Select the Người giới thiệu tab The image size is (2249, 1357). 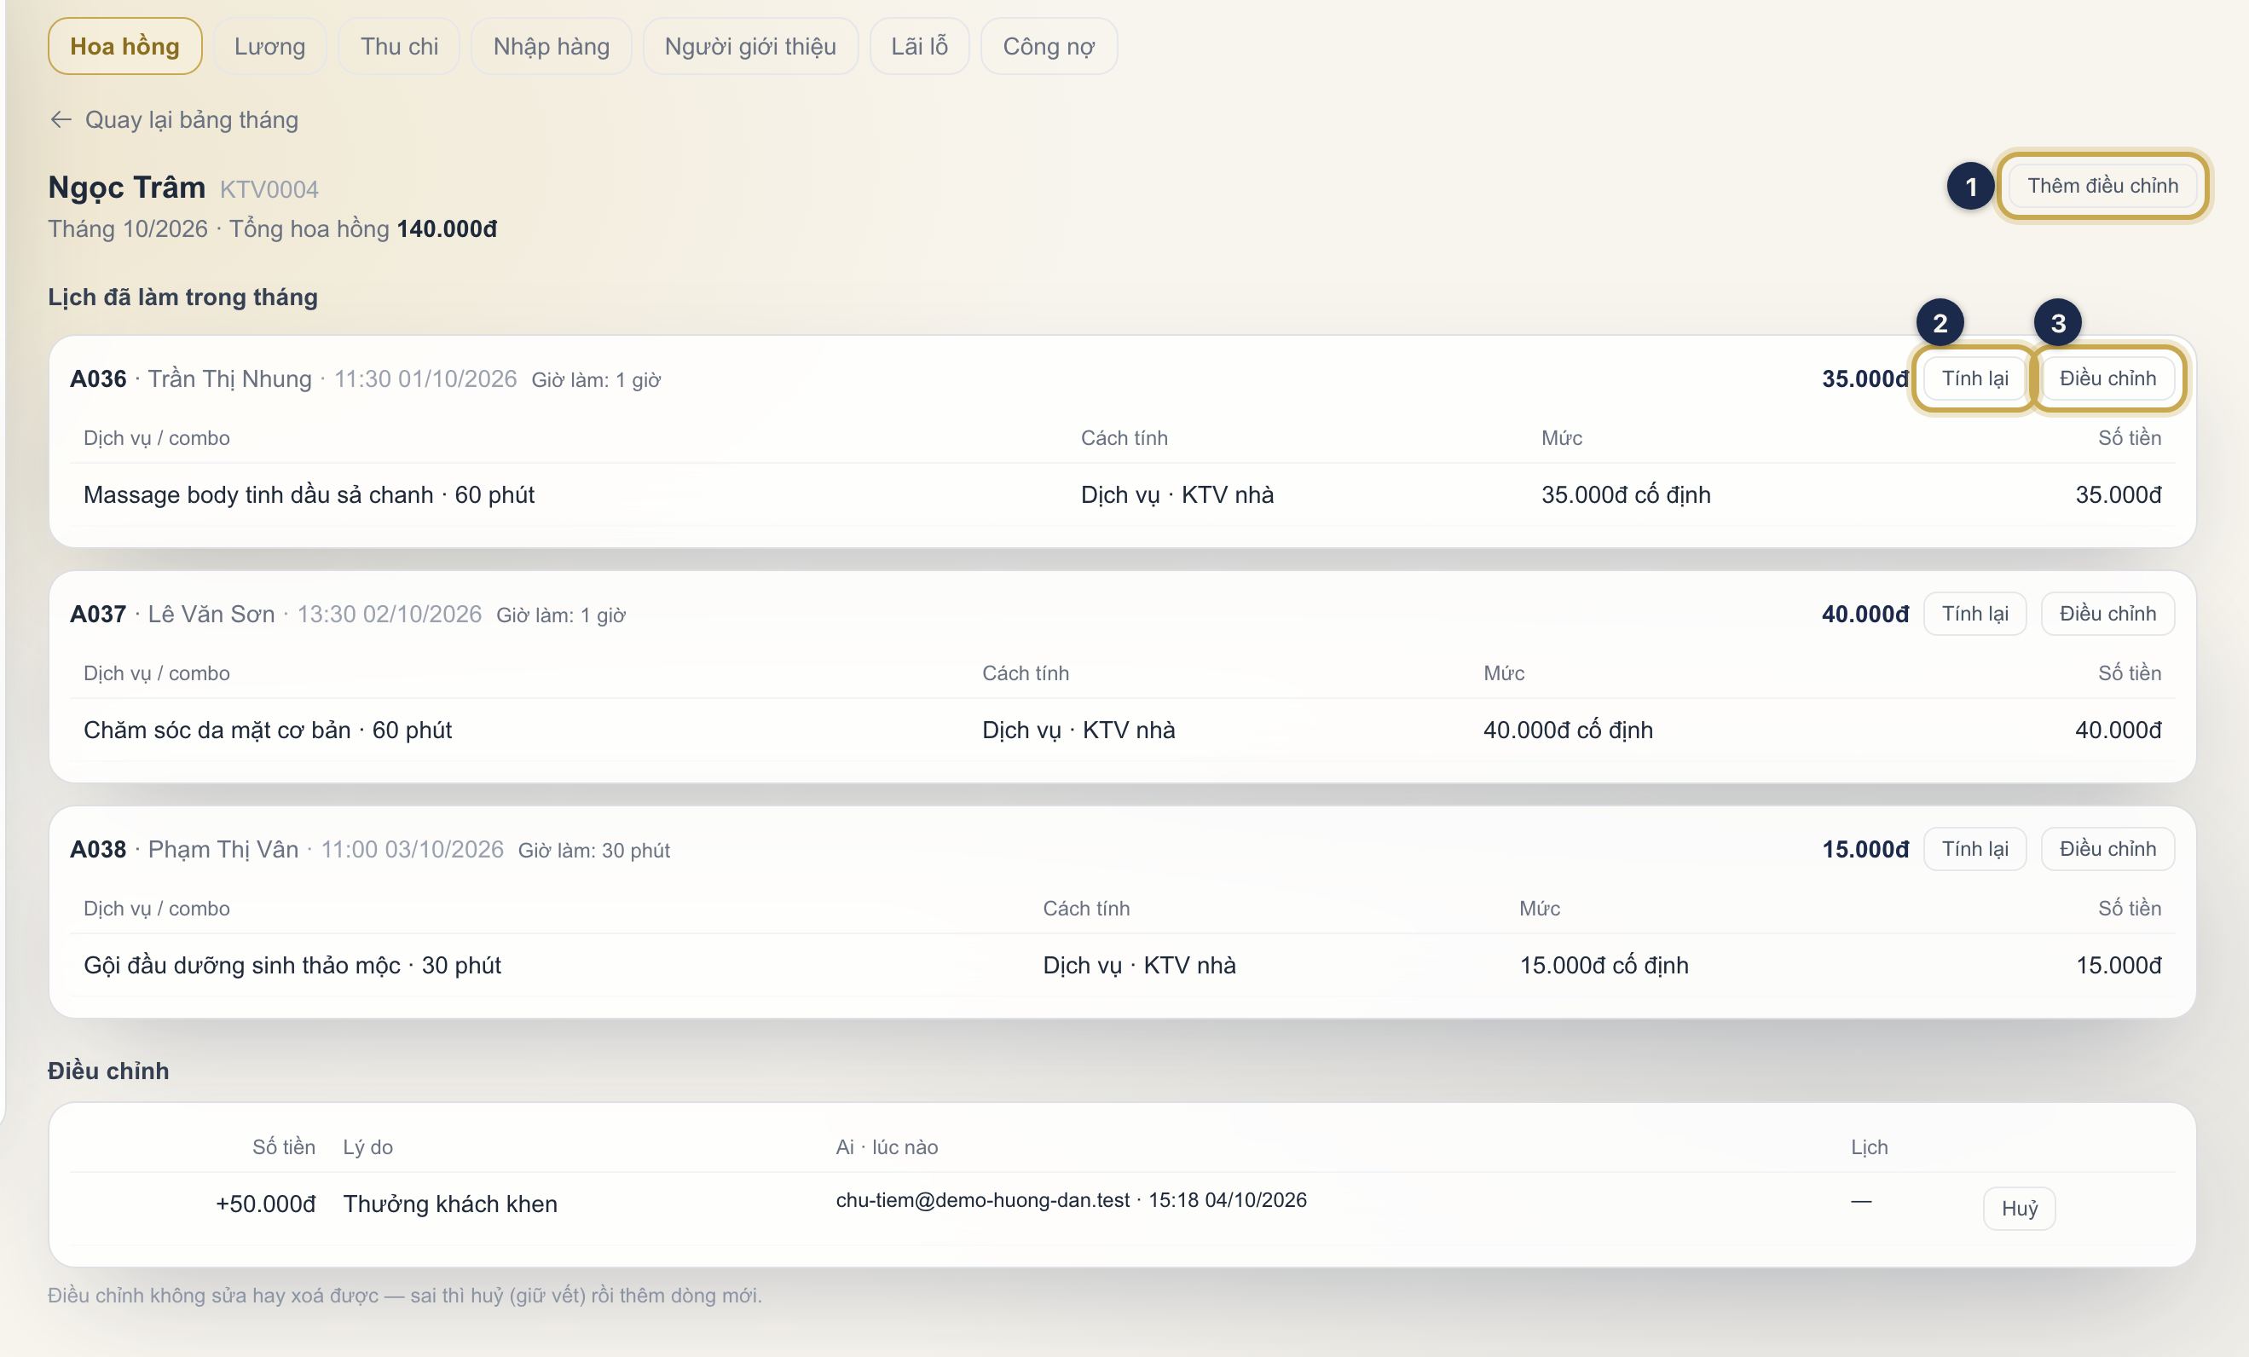click(x=750, y=47)
